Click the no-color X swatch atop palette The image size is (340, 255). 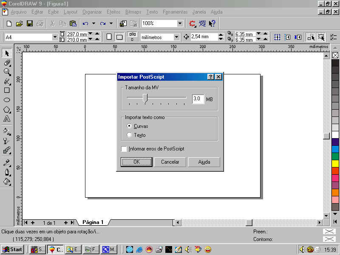tap(335, 55)
